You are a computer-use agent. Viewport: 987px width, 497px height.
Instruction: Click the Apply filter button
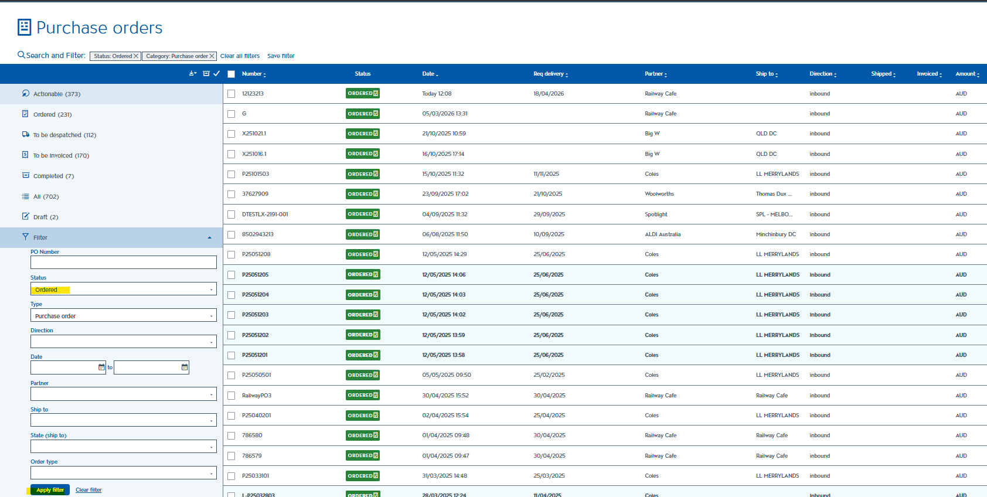pyautogui.click(x=50, y=490)
